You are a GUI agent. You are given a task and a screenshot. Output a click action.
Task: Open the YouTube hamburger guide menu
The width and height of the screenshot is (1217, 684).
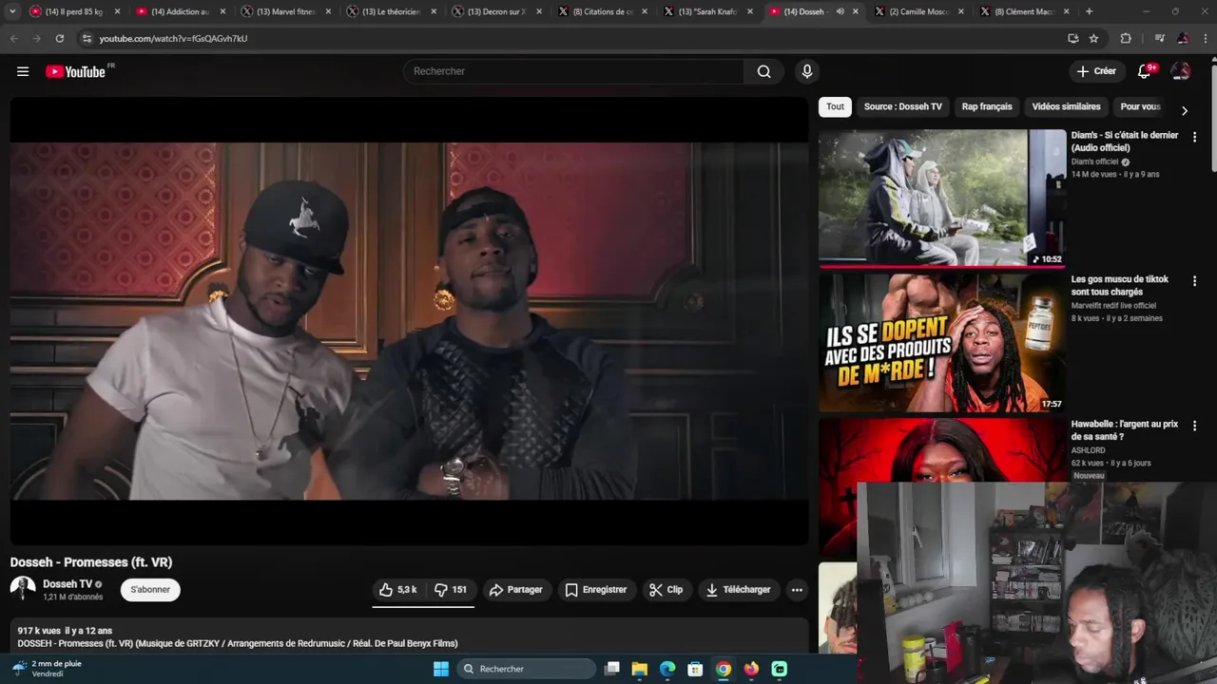[x=23, y=71]
